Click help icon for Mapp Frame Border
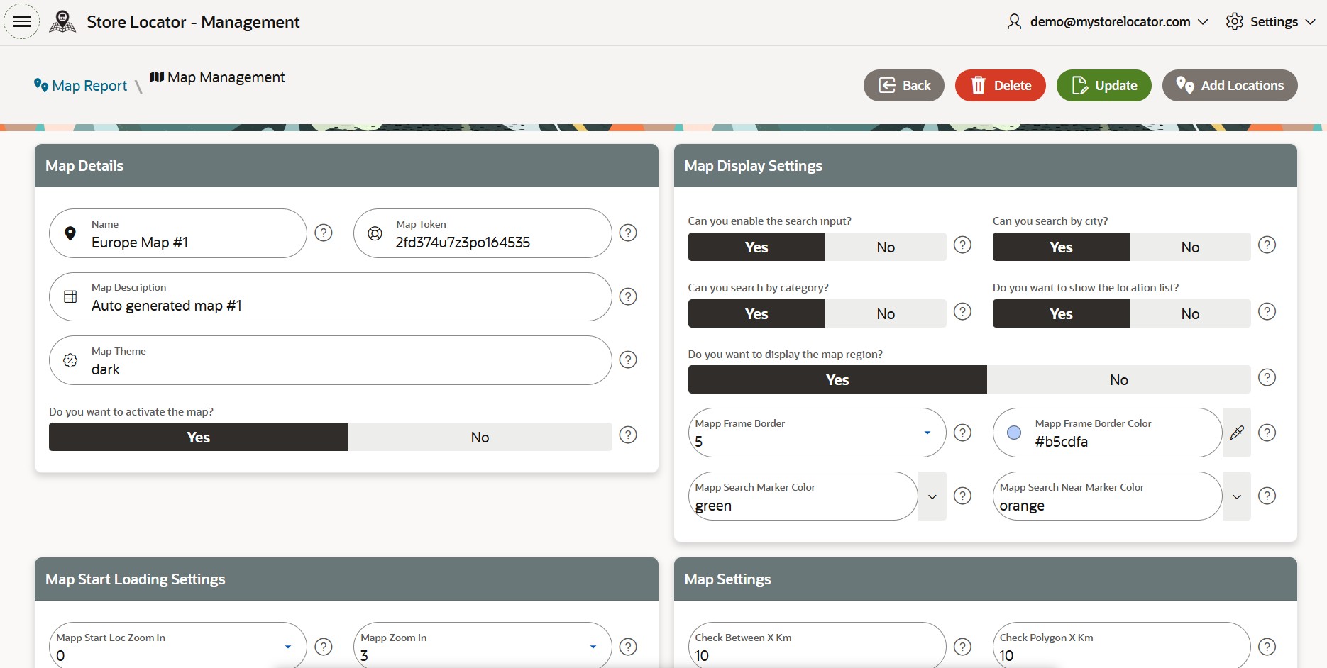The image size is (1327, 668). click(x=962, y=433)
